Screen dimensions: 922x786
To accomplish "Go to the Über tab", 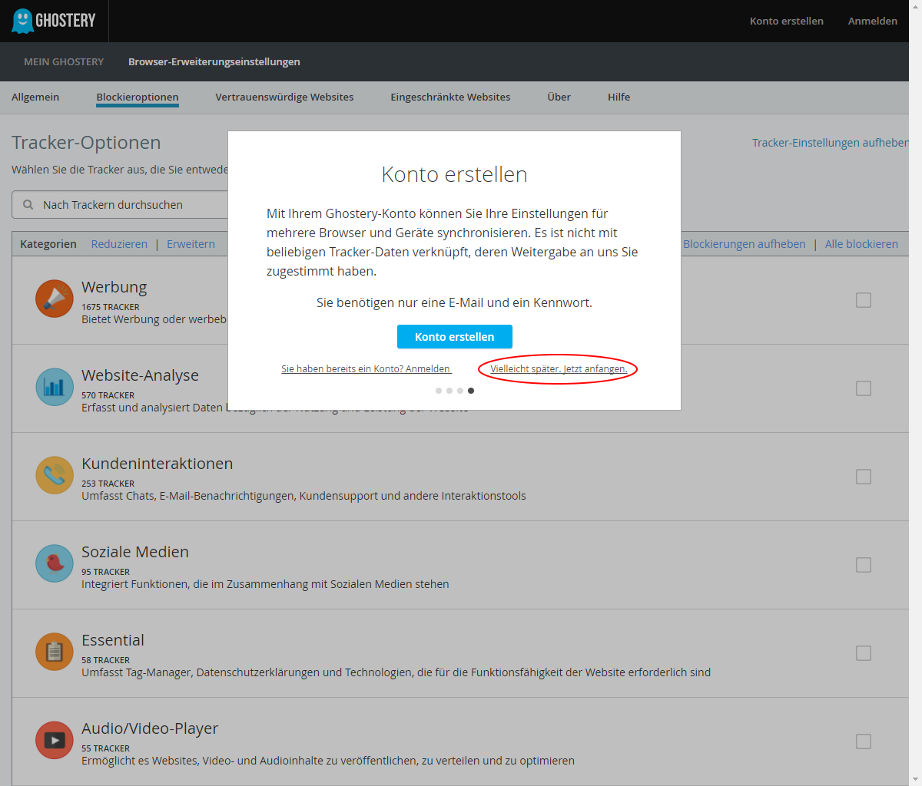I will point(559,97).
